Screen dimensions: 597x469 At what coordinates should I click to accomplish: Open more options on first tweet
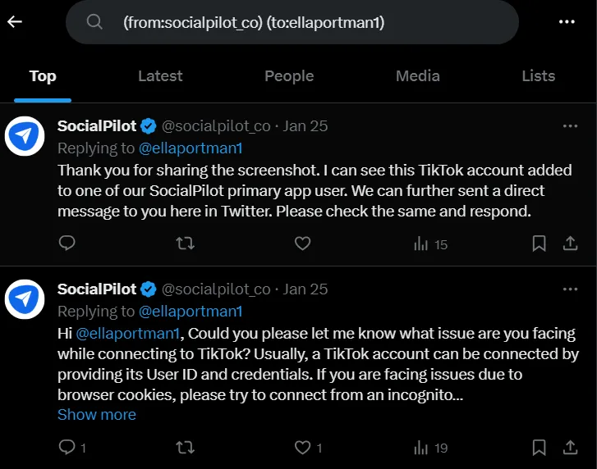tap(570, 126)
